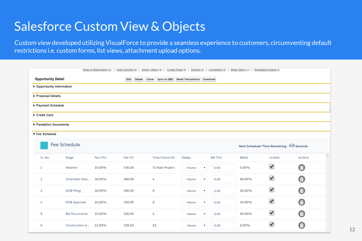The width and height of the screenshot is (362, 241).
Task: Click the teal Fee Schedule icon
Action: pos(44,145)
